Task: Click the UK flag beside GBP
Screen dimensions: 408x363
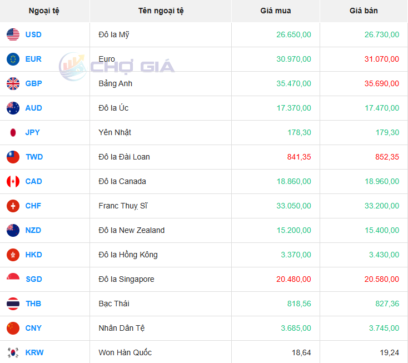Action: (x=13, y=83)
